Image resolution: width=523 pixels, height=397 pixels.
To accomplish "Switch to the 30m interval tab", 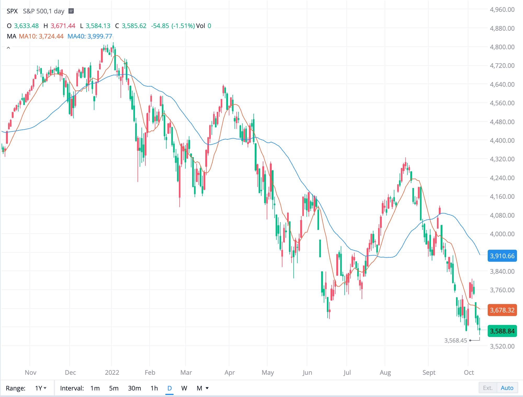I will (134, 388).
